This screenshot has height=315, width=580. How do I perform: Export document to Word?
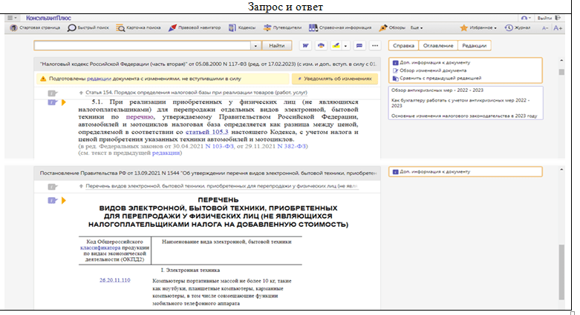click(x=305, y=45)
